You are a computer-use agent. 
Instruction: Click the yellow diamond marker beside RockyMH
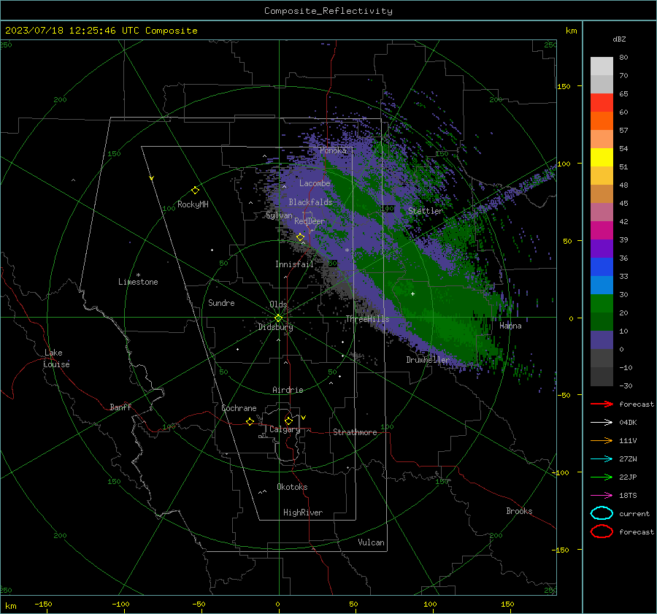coord(195,191)
